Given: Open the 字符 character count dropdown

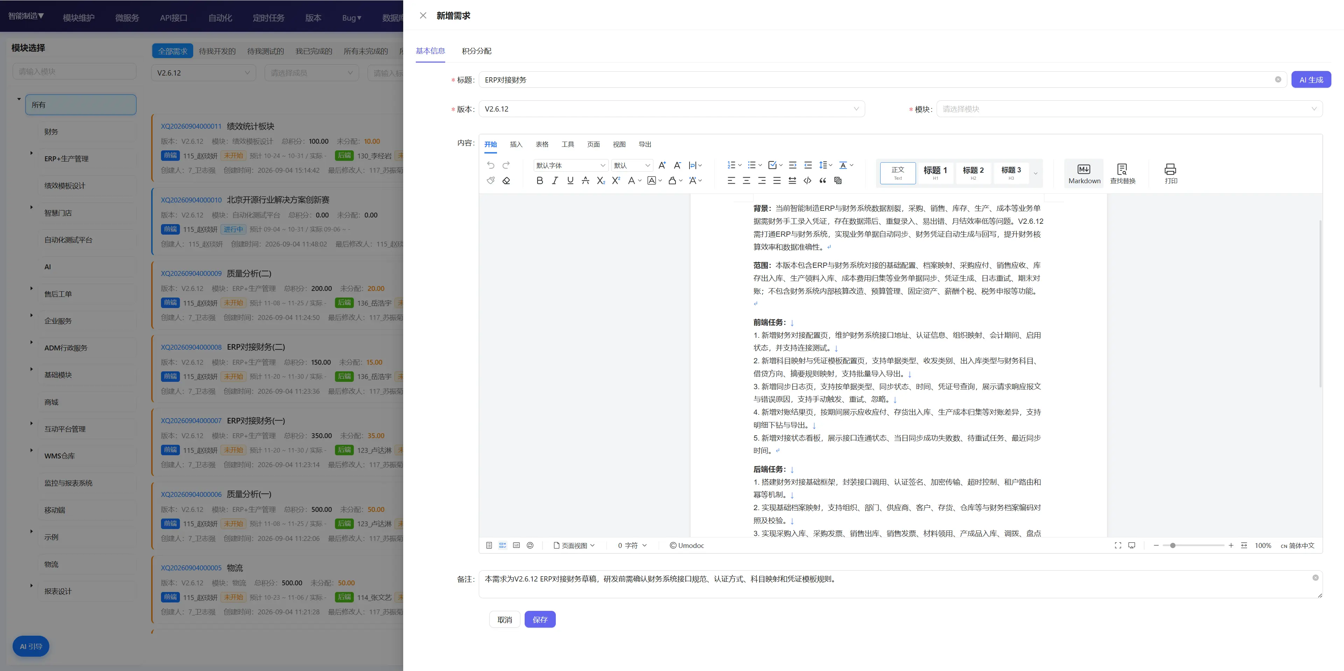Looking at the screenshot, I should click(632, 545).
